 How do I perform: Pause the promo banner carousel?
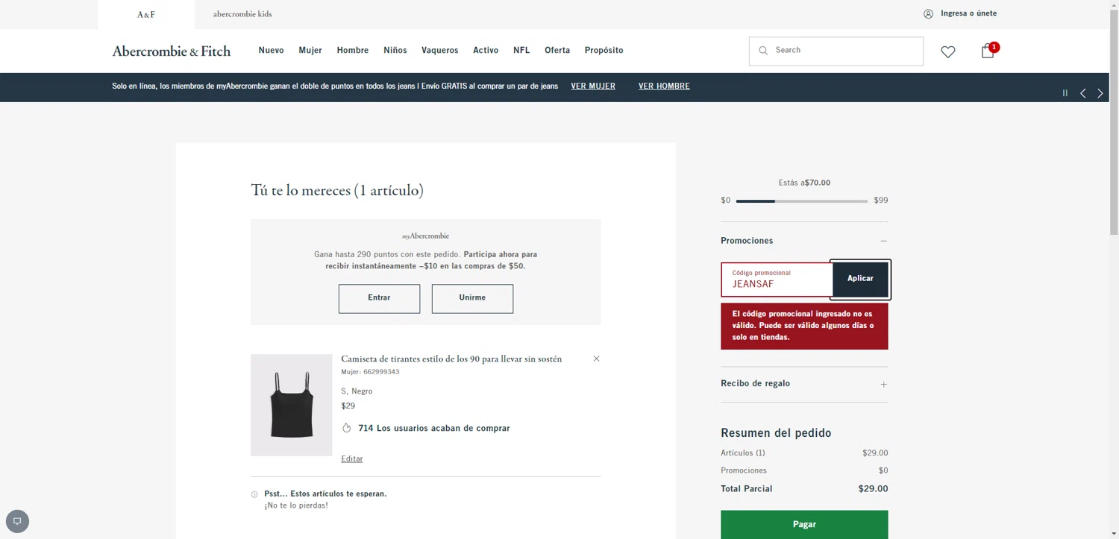click(x=1065, y=93)
